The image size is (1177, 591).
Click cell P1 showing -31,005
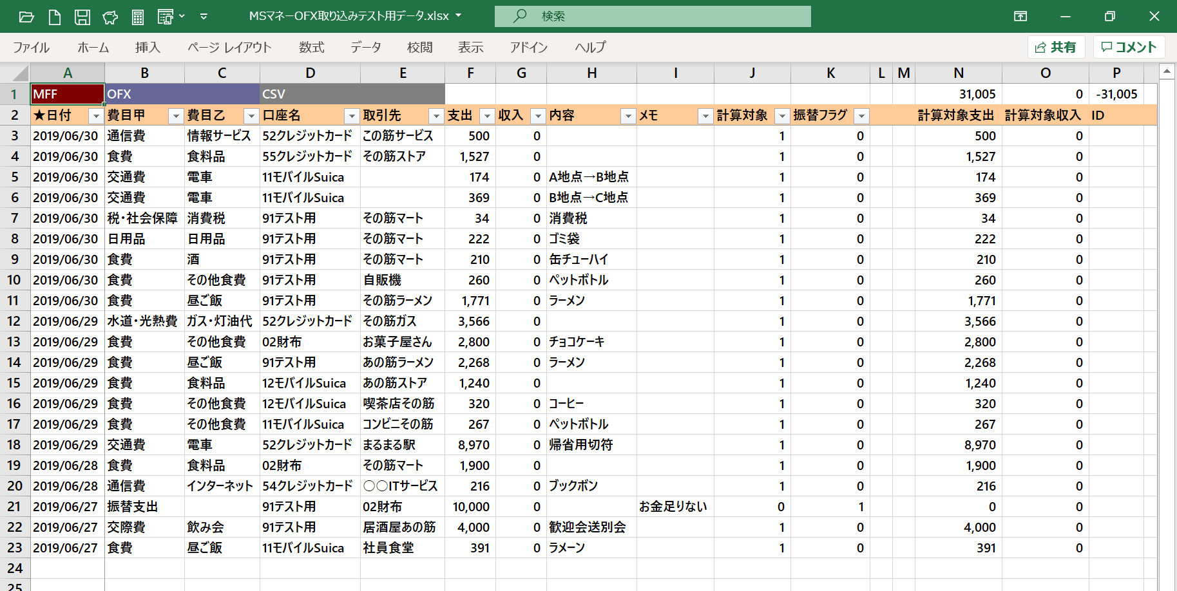point(1116,94)
